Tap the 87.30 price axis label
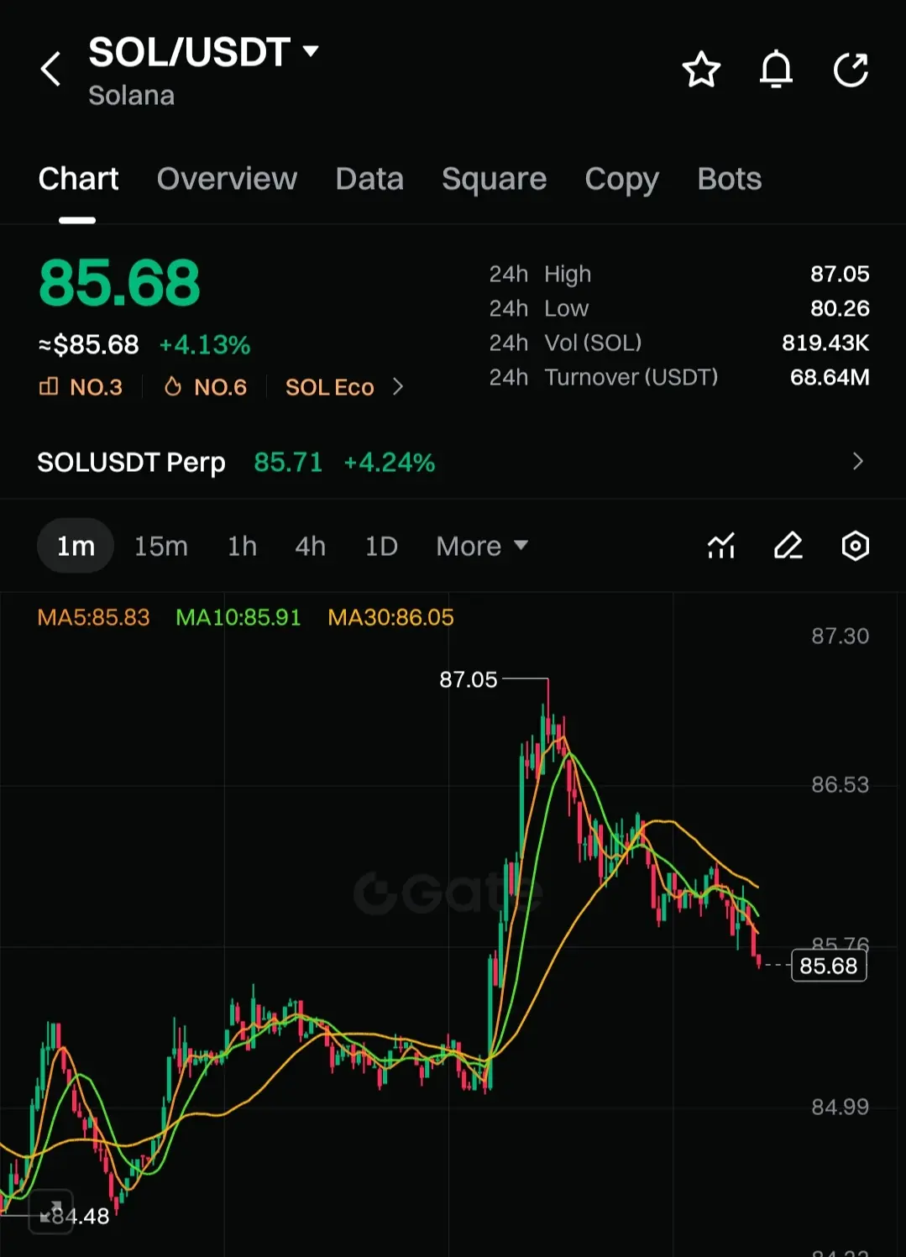 [840, 636]
